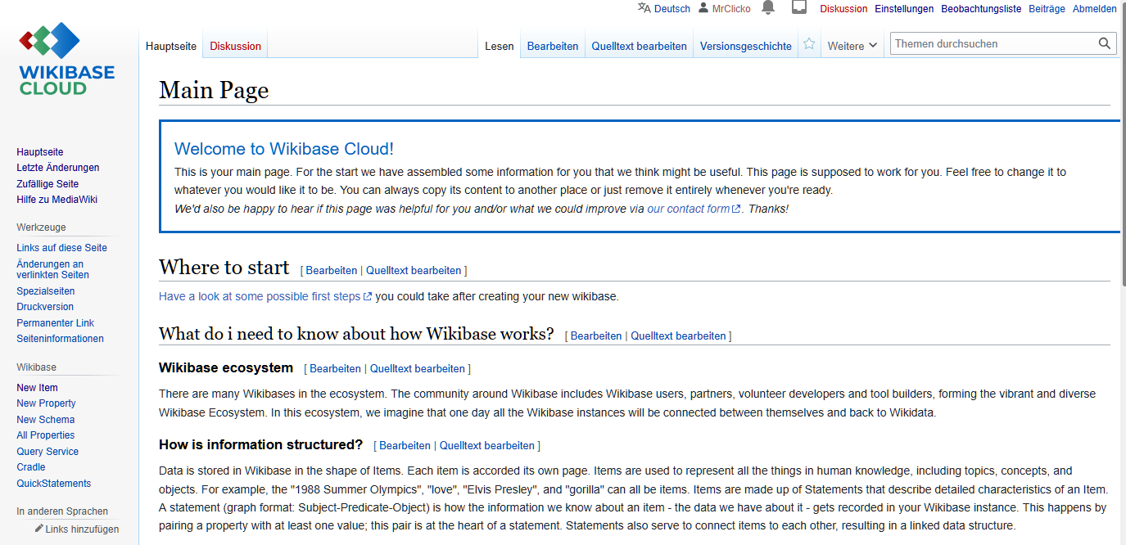The image size is (1126, 545).
Task: Open Links auf diese Seite
Action: click(61, 248)
